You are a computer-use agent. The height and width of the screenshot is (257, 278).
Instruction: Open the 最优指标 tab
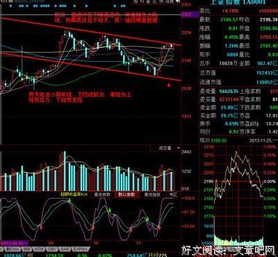[152, 194]
